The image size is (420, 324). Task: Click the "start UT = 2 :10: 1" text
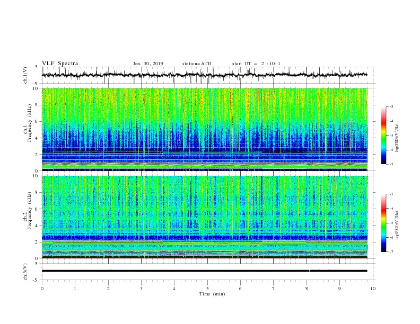coord(256,64)
